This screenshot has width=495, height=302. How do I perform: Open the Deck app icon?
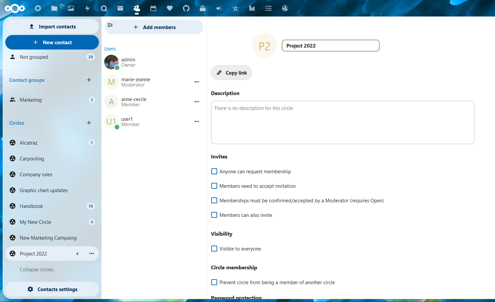pos(203,8)
